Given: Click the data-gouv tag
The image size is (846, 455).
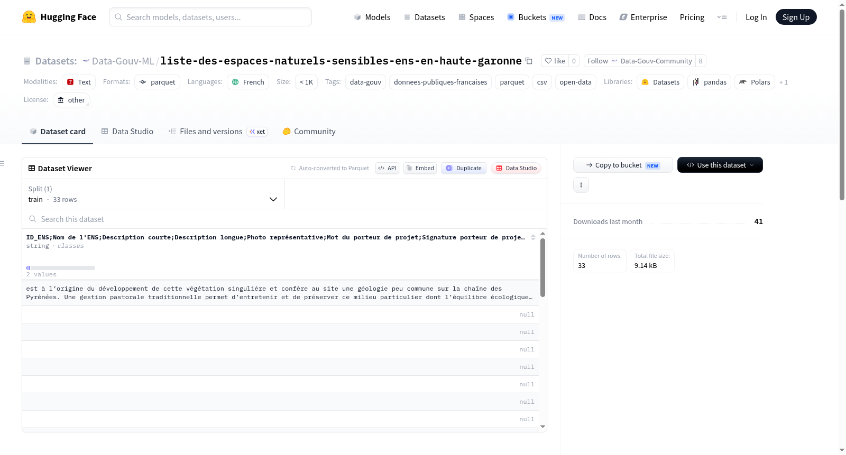Looking at the screenshot, I should [x=365, y=82].
